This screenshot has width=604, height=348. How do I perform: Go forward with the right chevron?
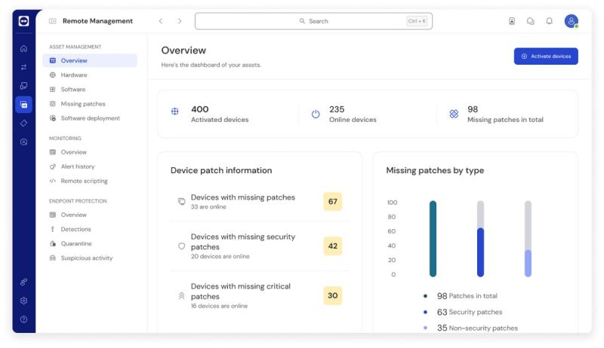(x=180, y=21)
